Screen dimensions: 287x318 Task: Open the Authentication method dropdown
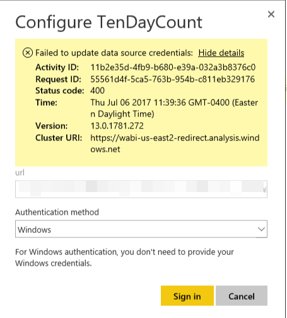tap(141, 229)
